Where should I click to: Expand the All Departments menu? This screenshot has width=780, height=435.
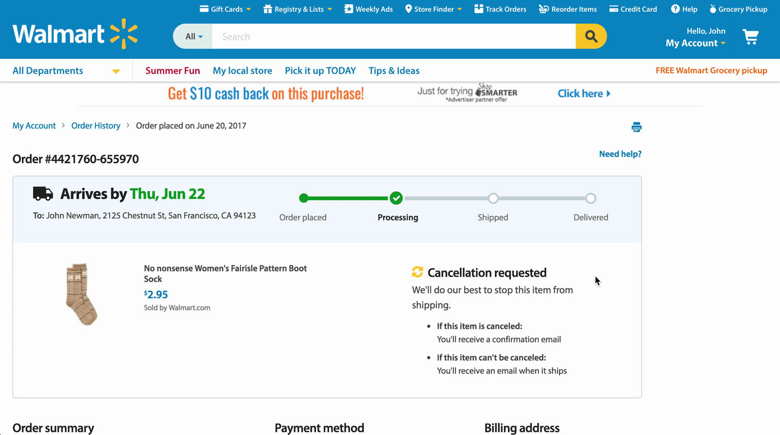(66, 71)
